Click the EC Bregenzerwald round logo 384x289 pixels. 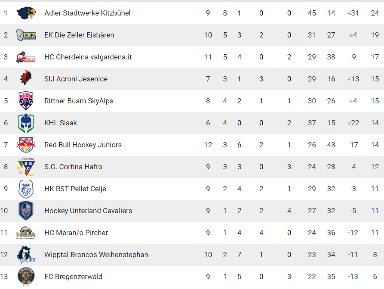point(26,277)
